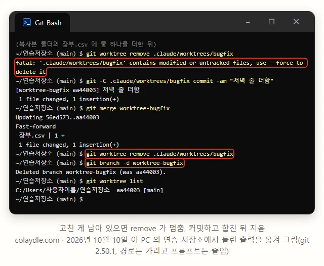Click the '[worktree-bugfix aa44003]' commit output
Viewport: 324px width, 266px height.
click(x=77, y=90)
